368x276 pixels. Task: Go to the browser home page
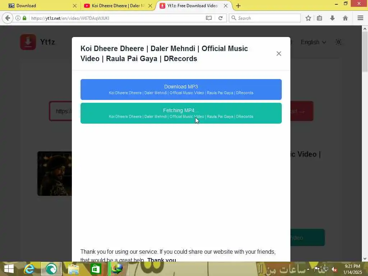[345, 18]
